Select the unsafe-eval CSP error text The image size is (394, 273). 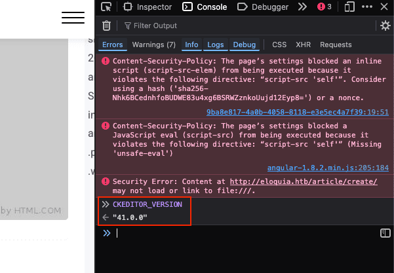247,139
